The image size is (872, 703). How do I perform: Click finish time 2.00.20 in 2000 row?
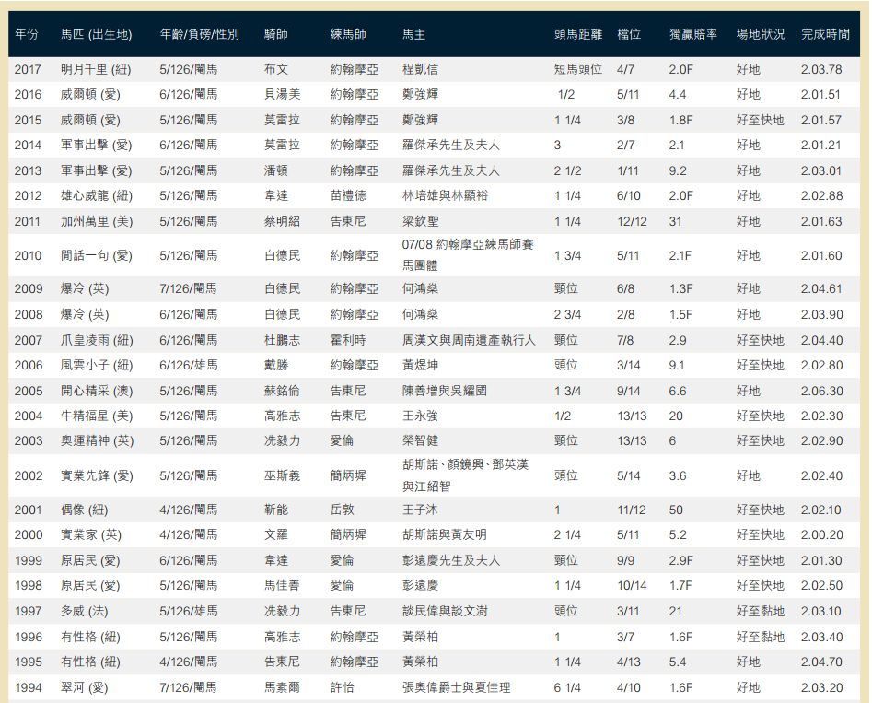[x=820, y=534]
